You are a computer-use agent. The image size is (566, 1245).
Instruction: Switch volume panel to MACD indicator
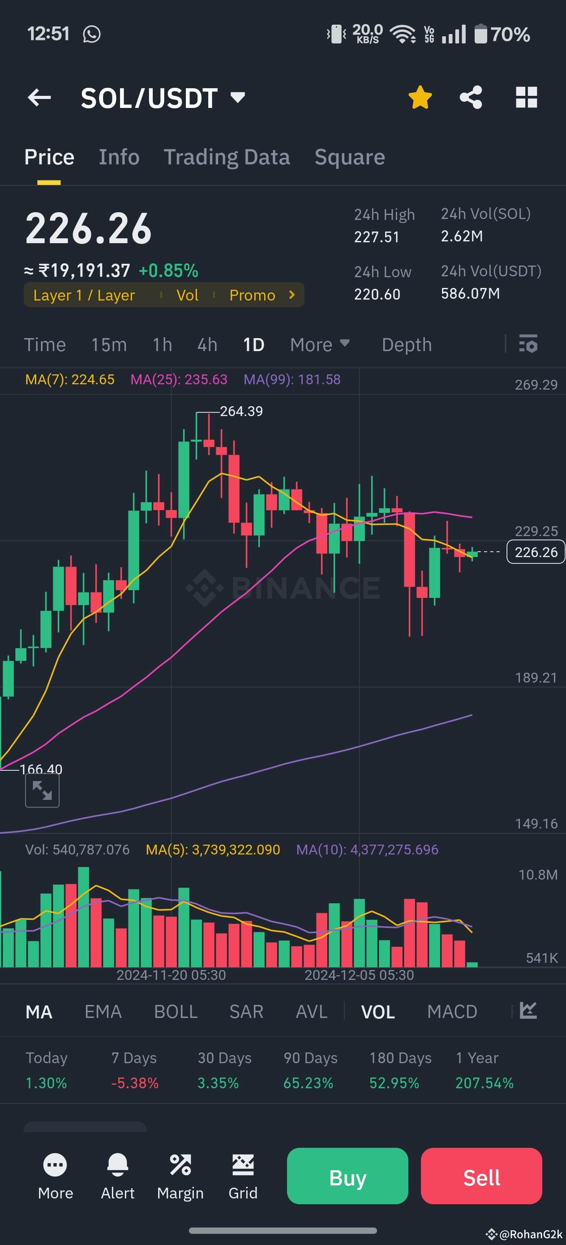pyautogui.click(x=451, y=1012)
